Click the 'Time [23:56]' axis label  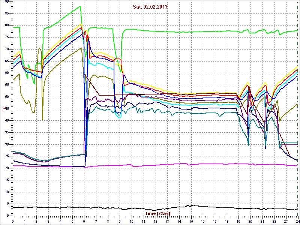[157, 213]
